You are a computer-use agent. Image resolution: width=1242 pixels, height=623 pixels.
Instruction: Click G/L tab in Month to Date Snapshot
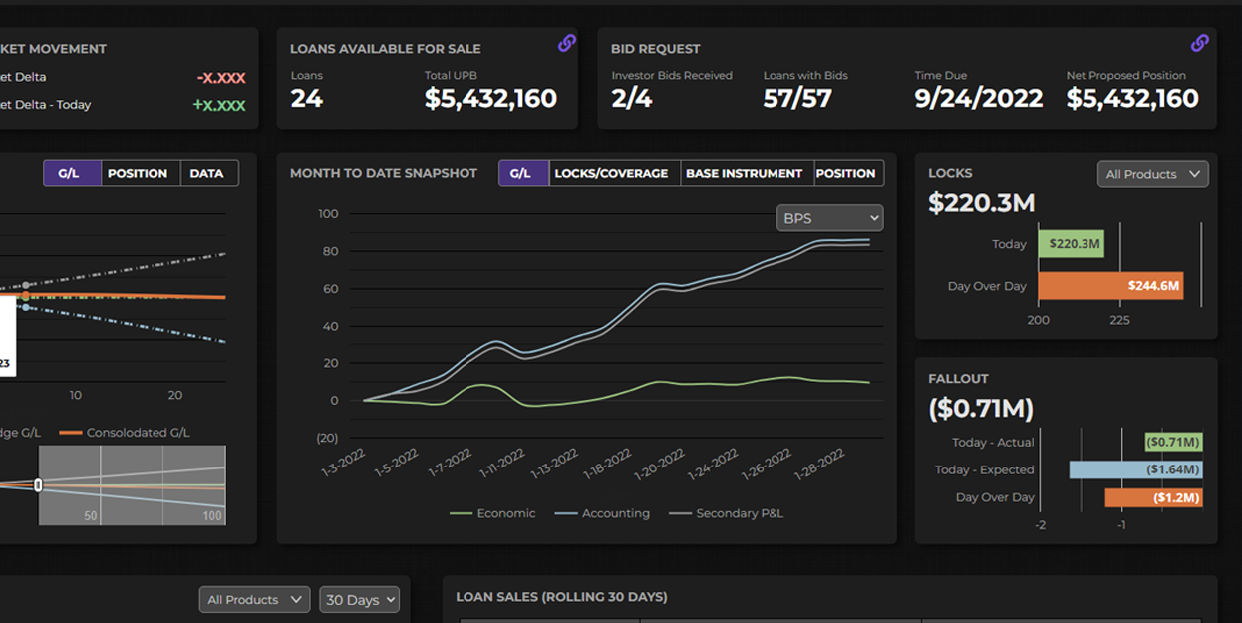[x=520, y=173]
